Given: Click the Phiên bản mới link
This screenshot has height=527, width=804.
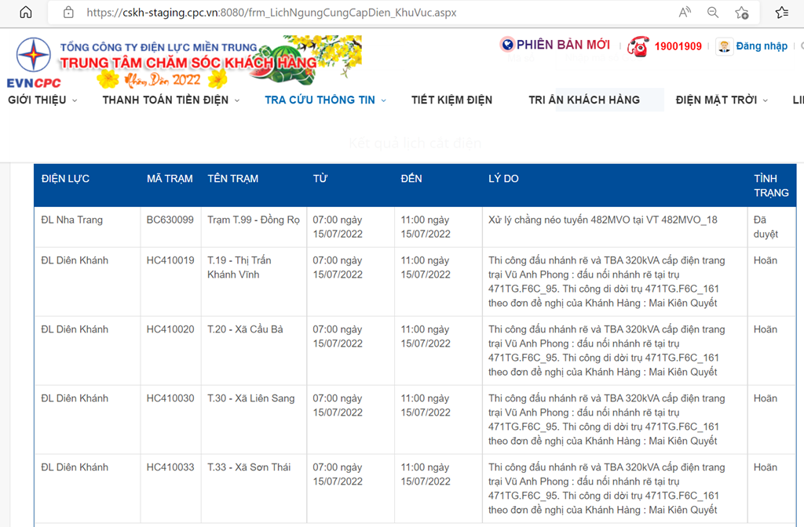Looking at the screenshot, I should (563, 45).
